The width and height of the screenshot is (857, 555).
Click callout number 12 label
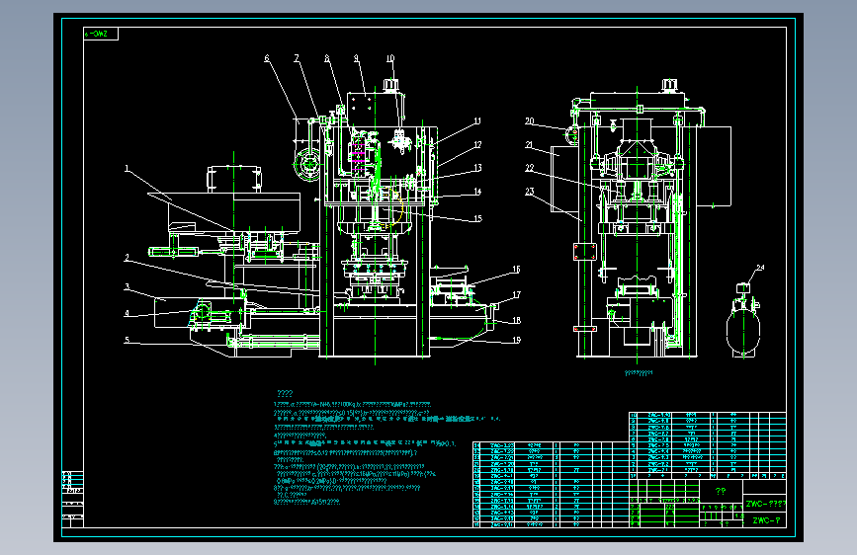coord(477,145)
